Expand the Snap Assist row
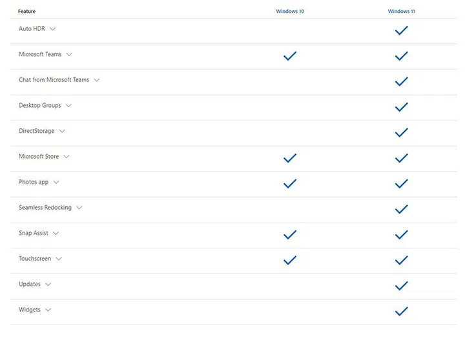This screenshot has width=465, height=338. click(x=56, y=234)
